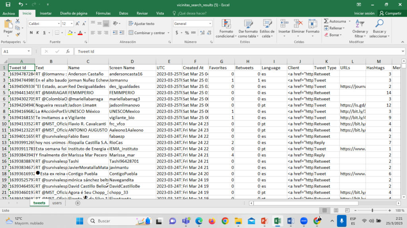This screenshot has width=407, height=228.
Task: Toggle Ajustar texto wrap text
Action: coord(141,24)
